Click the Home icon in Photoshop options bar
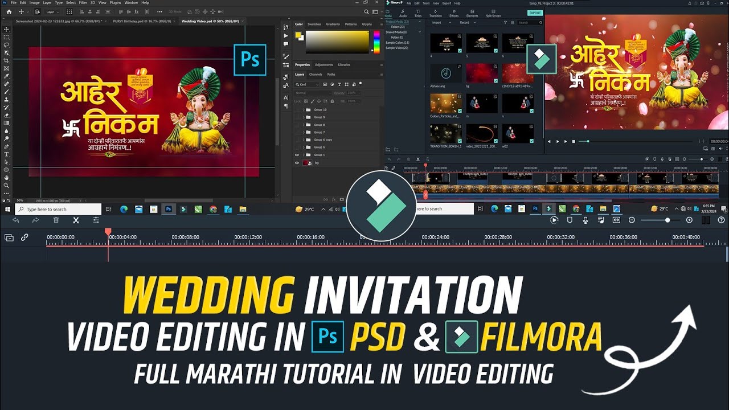 tap(9, 12)
